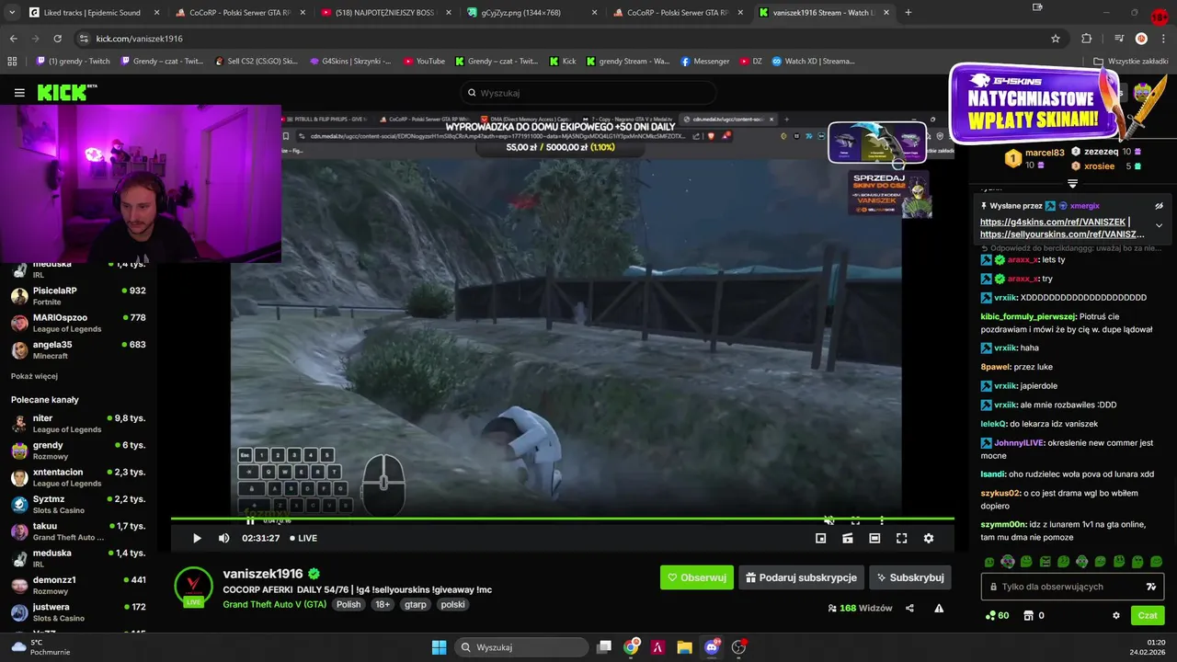Bookmark this page with the star icon
The image size is (1177, 662).
pyautogui.click(x=1056, y=39)
